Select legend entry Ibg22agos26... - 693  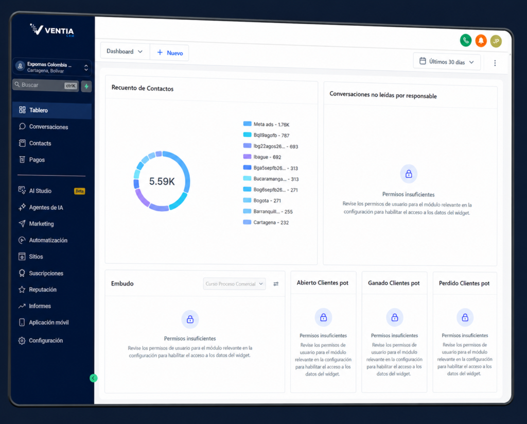click(x=271, y=146)
